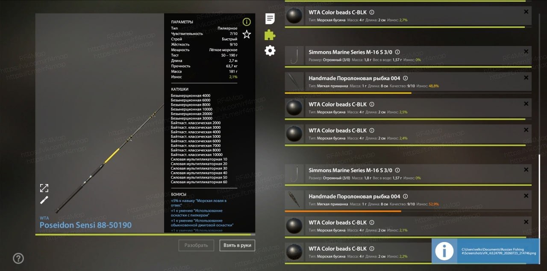Show info for WTA Color beads 2,5% wear

pyautogui.click(x=372, y=104)
